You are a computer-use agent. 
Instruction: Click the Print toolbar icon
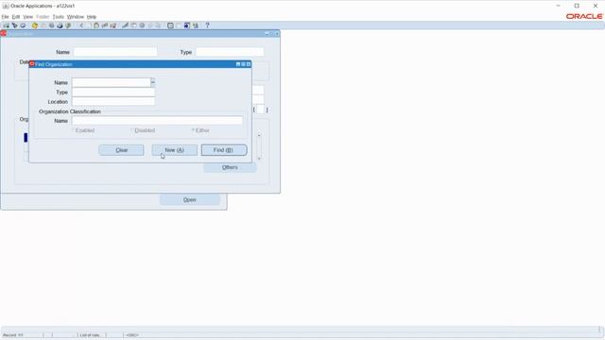60,25
